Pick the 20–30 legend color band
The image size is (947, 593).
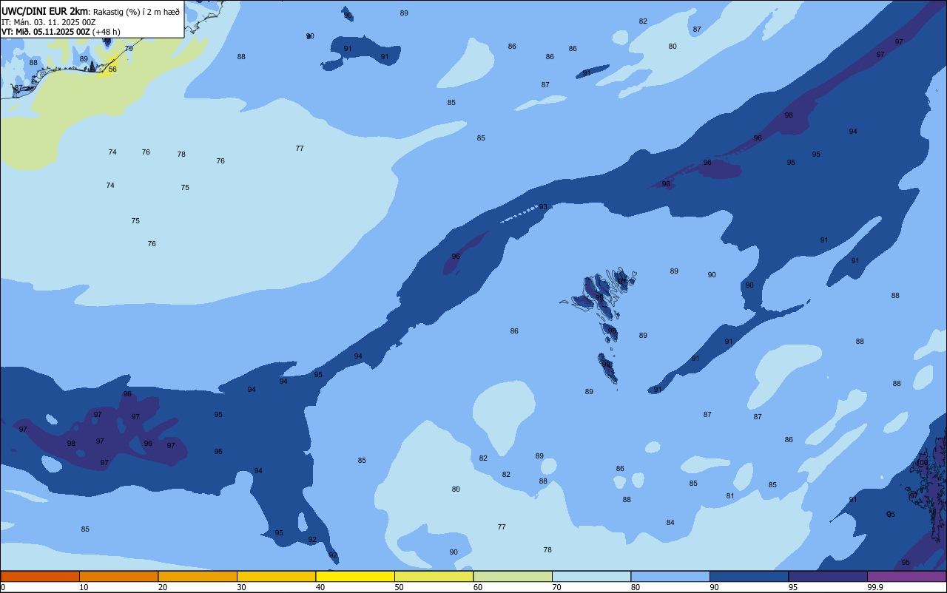pyautogui.click(x=198, y=576)
